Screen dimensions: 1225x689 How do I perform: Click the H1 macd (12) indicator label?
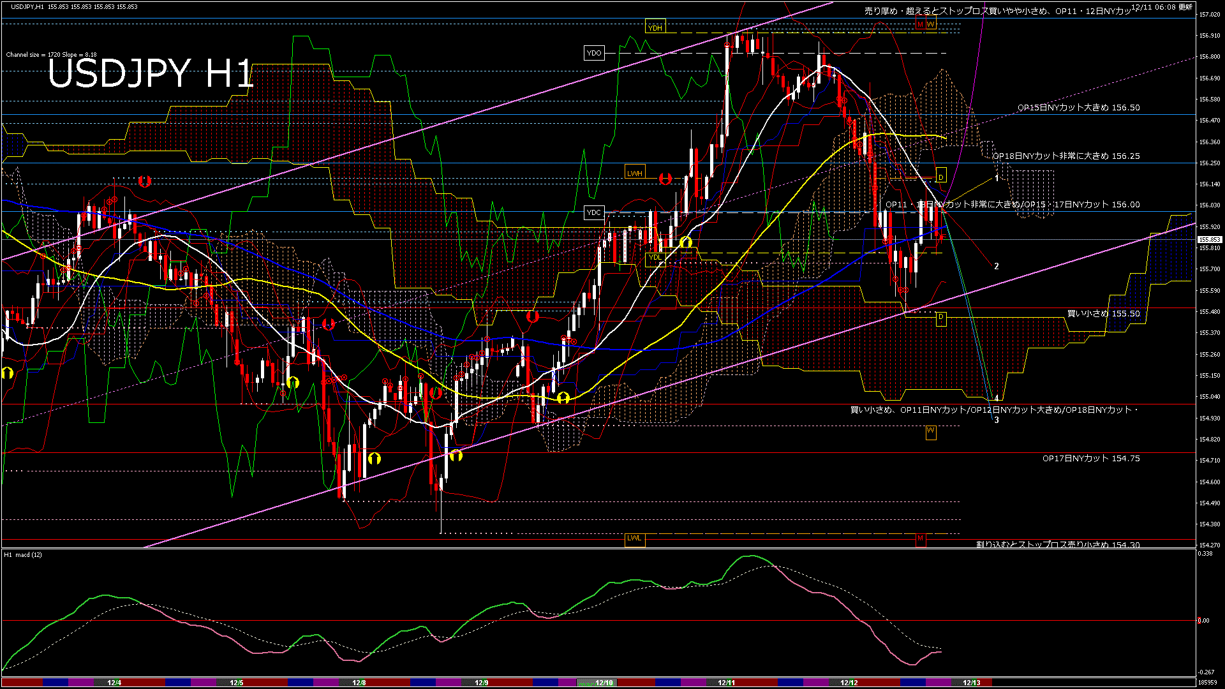point(22,556)
